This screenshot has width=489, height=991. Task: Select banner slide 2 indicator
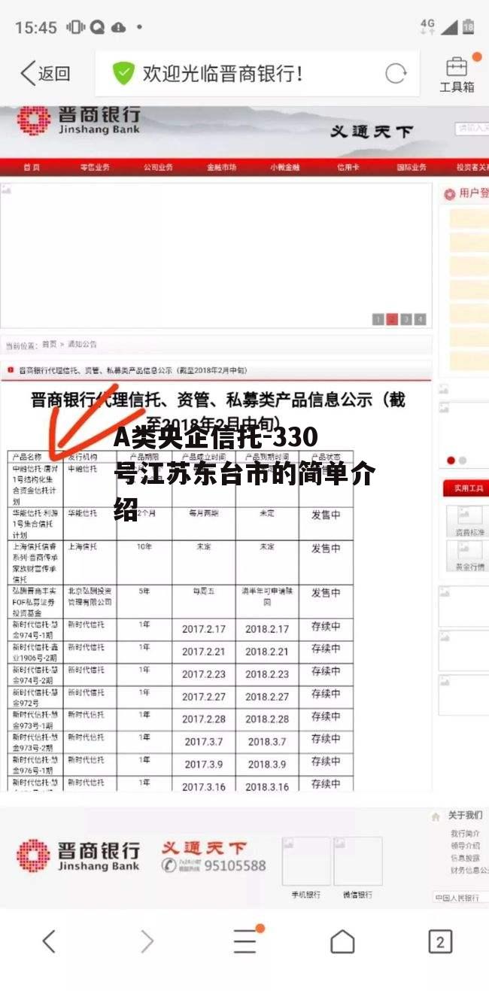click(392, 319)
